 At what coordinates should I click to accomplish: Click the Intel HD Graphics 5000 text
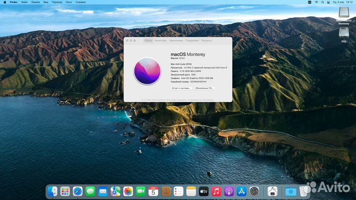coord(197,78)
